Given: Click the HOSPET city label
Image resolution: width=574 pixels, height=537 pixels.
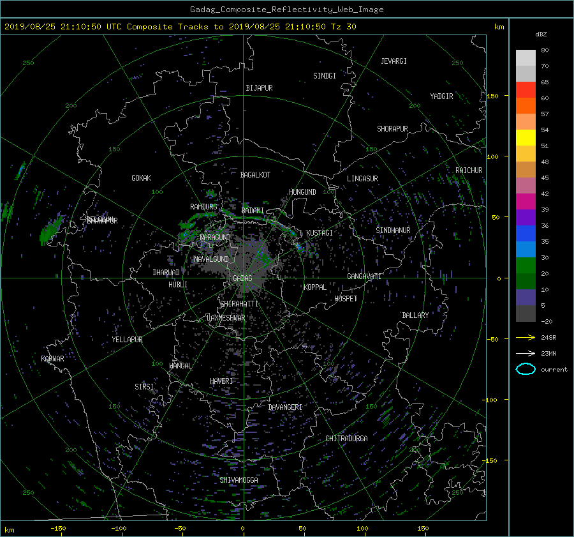Looking at the screenshot, I should (x=346, y=299).
